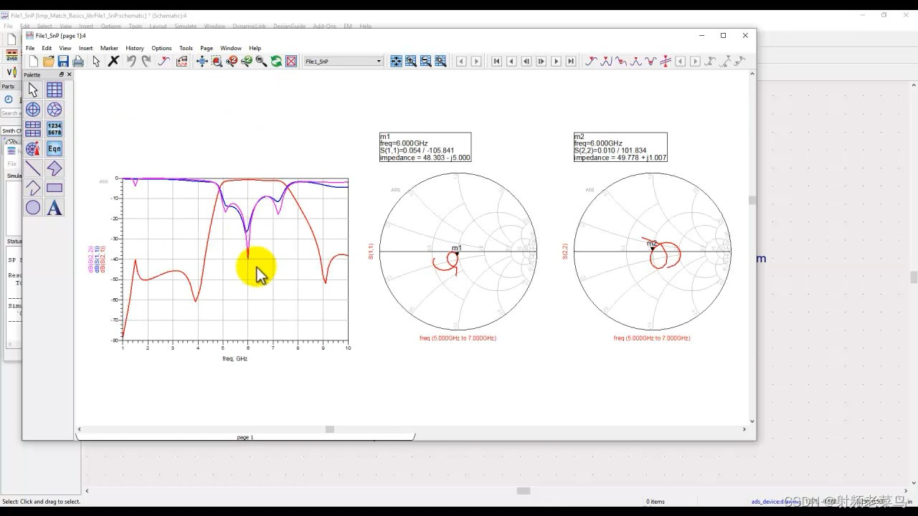Open the File menu in File1_SnP window
This screenshot has width=918, height=516.
point(30,48)
